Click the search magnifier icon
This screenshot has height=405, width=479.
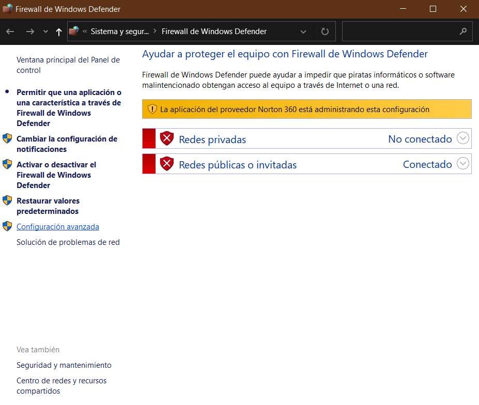463,31
